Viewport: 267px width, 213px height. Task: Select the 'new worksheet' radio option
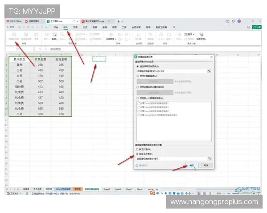(137, 149)
